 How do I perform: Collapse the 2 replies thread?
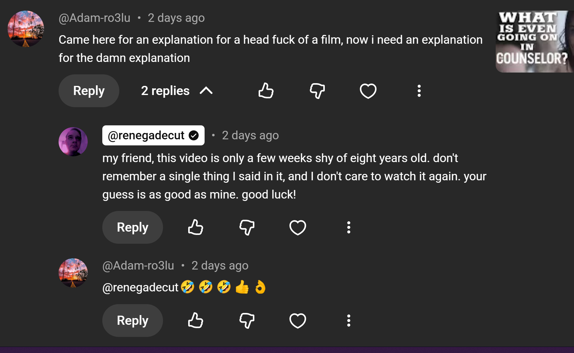177,91
